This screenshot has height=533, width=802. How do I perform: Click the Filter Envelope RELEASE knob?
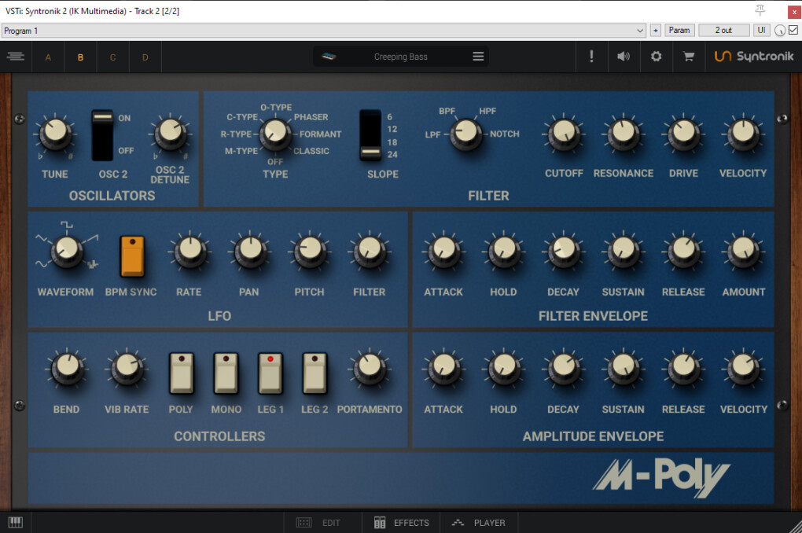683,251
